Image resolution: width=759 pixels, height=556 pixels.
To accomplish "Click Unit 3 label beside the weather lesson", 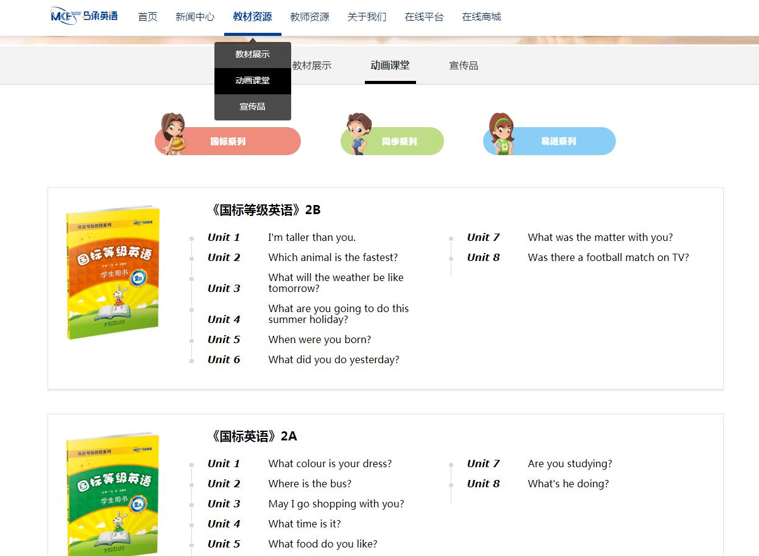I will pyautogui.click(x=224, y=289).
